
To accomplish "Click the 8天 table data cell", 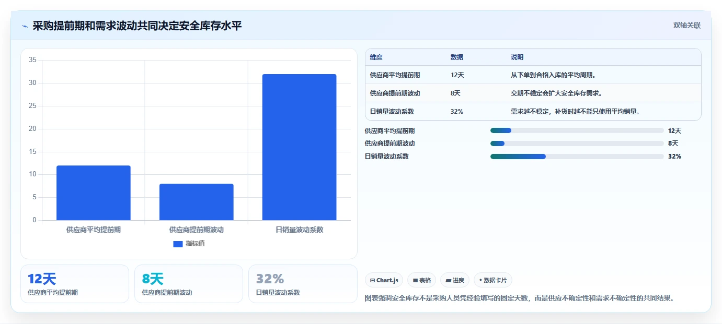I will pyautogui.click(x=455, y=93).
